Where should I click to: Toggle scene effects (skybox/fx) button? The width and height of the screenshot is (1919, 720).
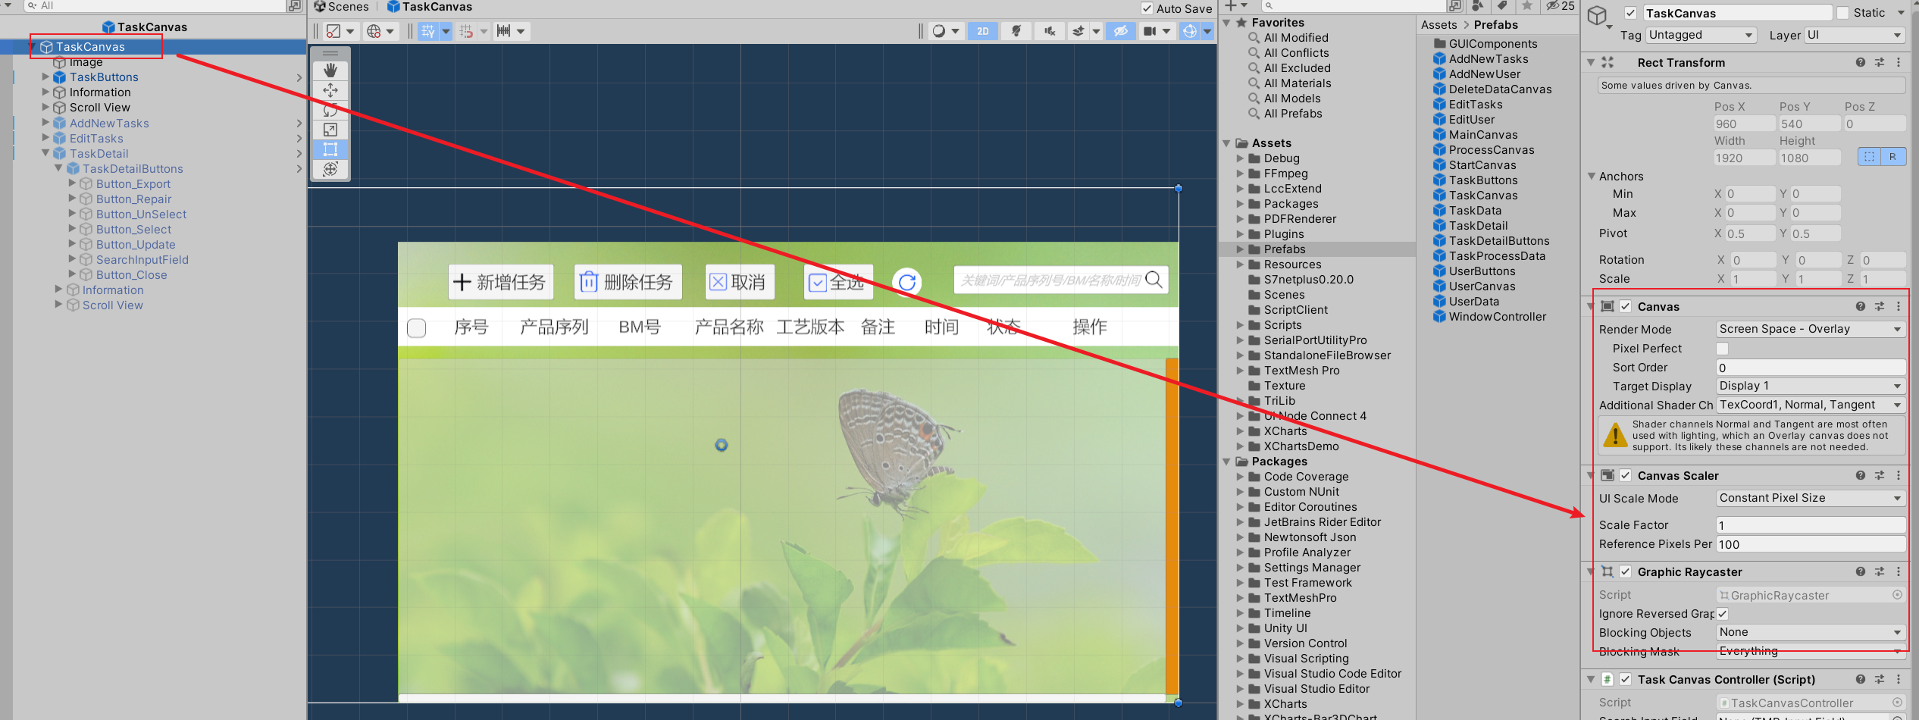coord(1078,31)
